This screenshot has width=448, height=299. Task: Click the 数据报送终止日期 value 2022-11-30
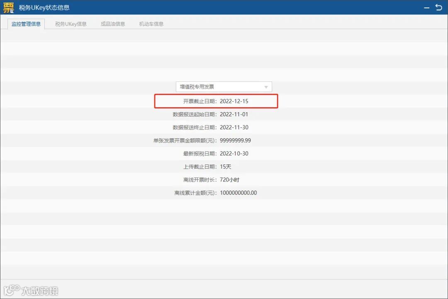coord(234,127)
